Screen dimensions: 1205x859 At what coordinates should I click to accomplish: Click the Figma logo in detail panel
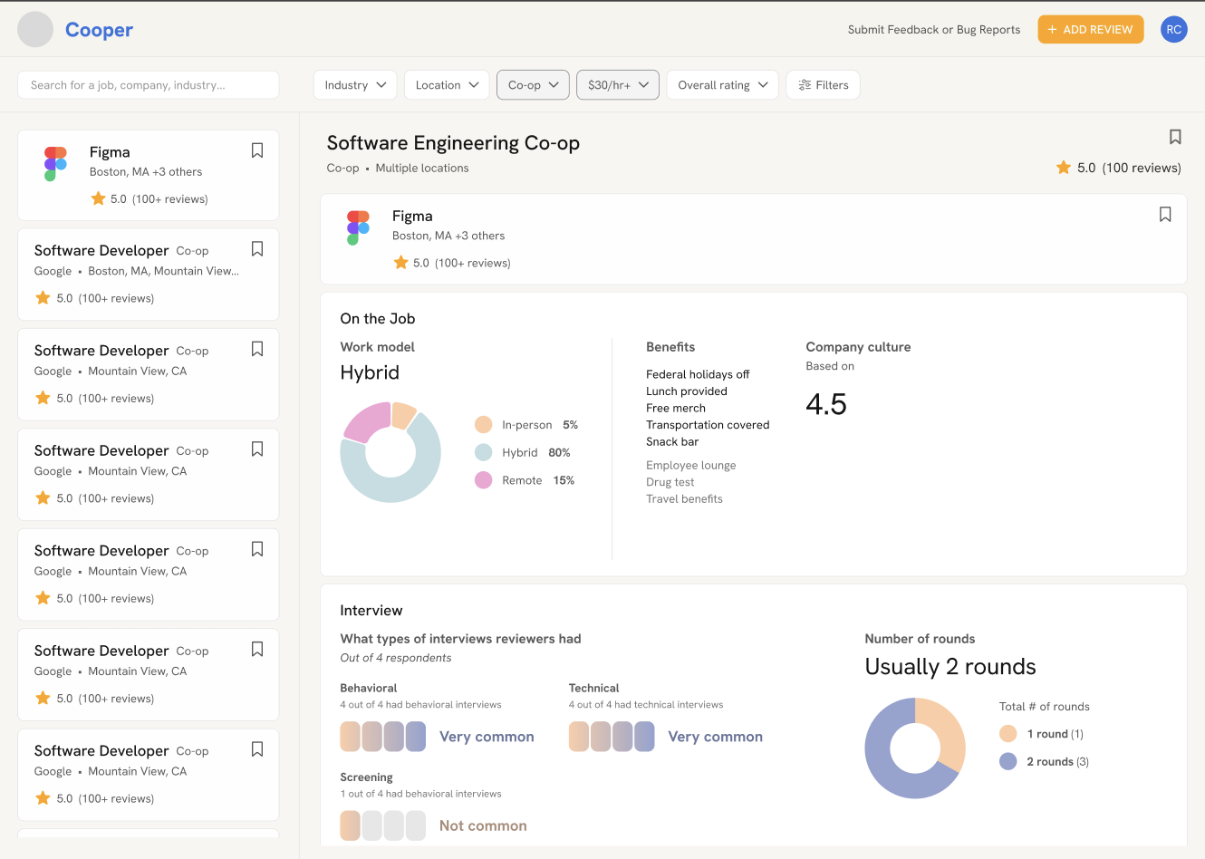[358, 227]
